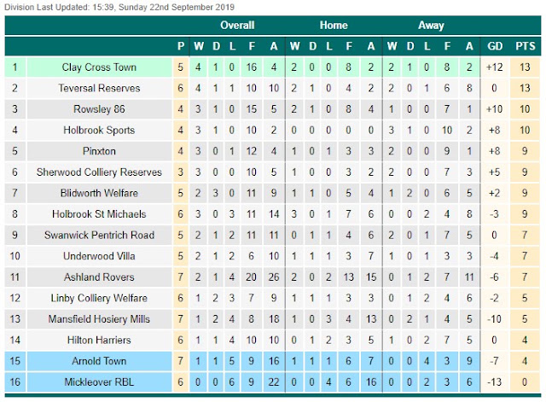This screenshot has width=546, height=402.
Task: Select Linby Colliery Welfare in the table
Action: pyautogui.click(x=99, y=298)
